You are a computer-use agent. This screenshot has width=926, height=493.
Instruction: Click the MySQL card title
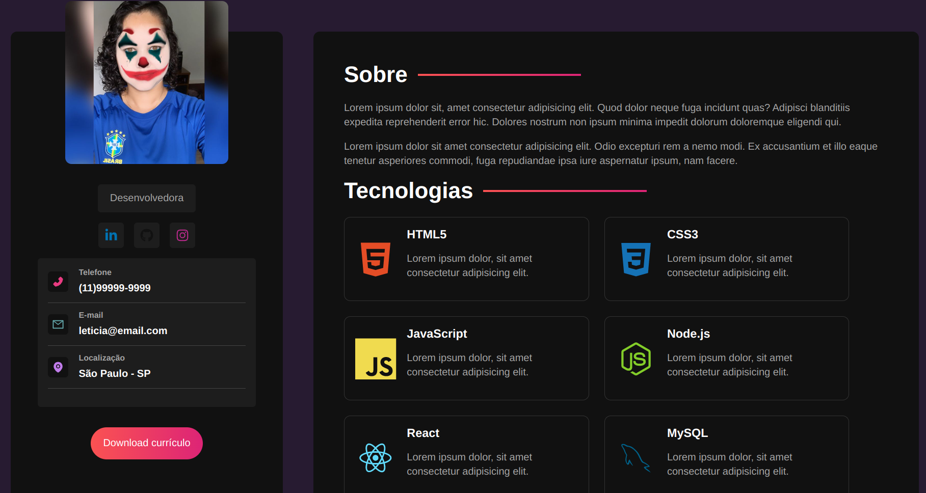point(687,433)
